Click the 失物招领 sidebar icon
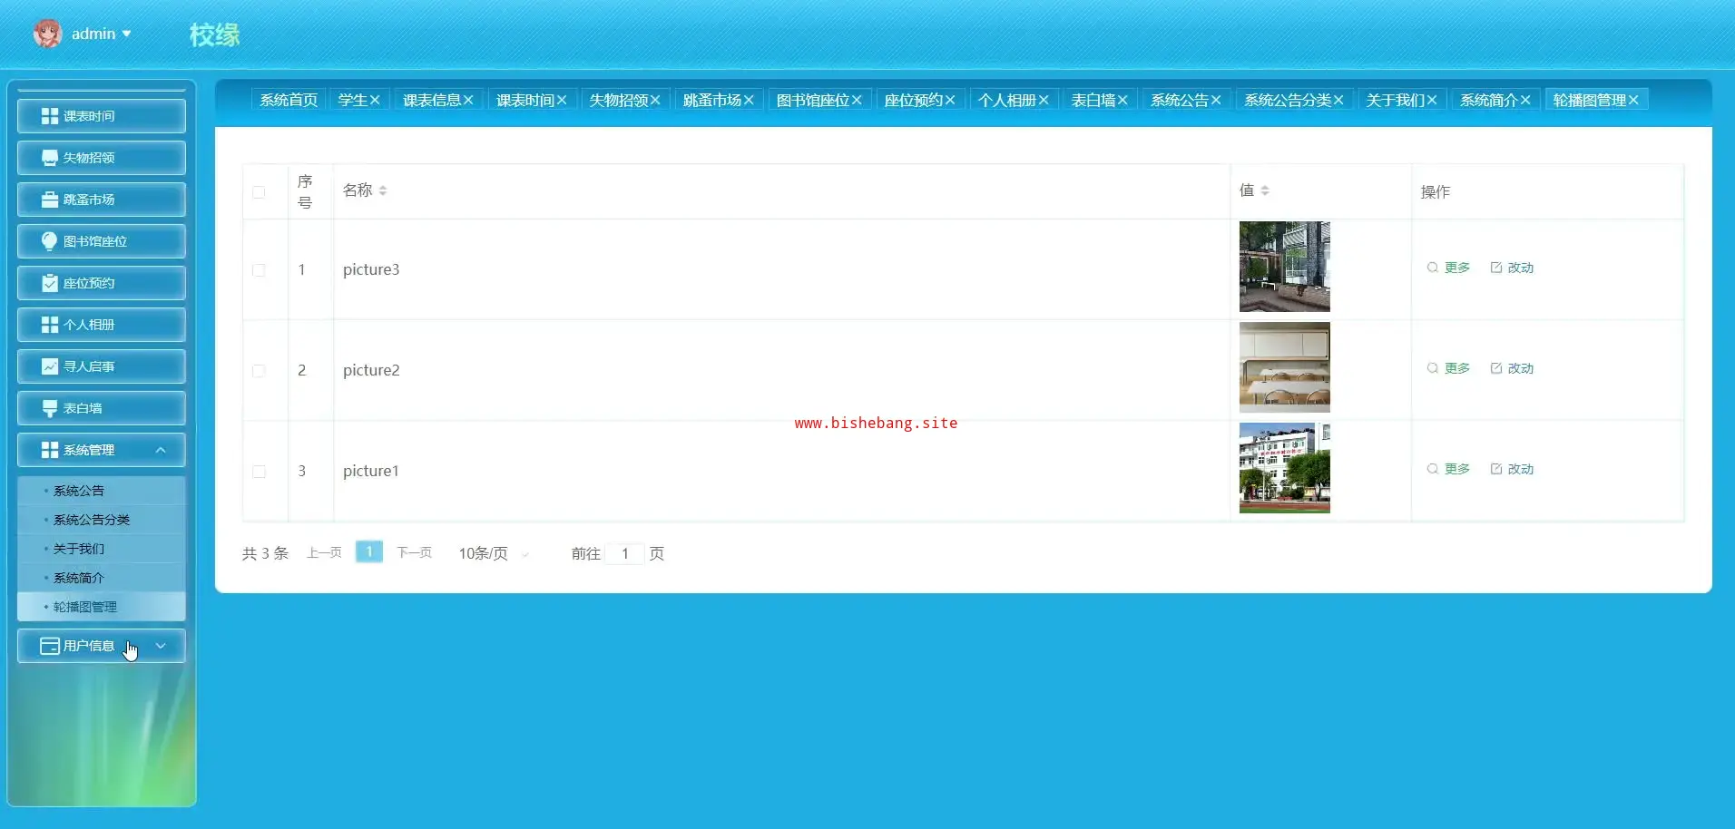Viewport: 1735px width, 829px height. click(50, 158)
